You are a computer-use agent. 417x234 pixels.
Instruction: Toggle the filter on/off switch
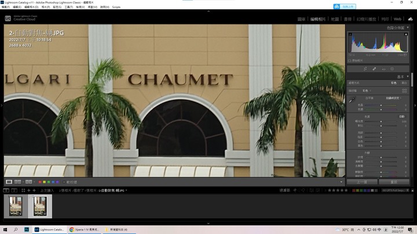412,191
